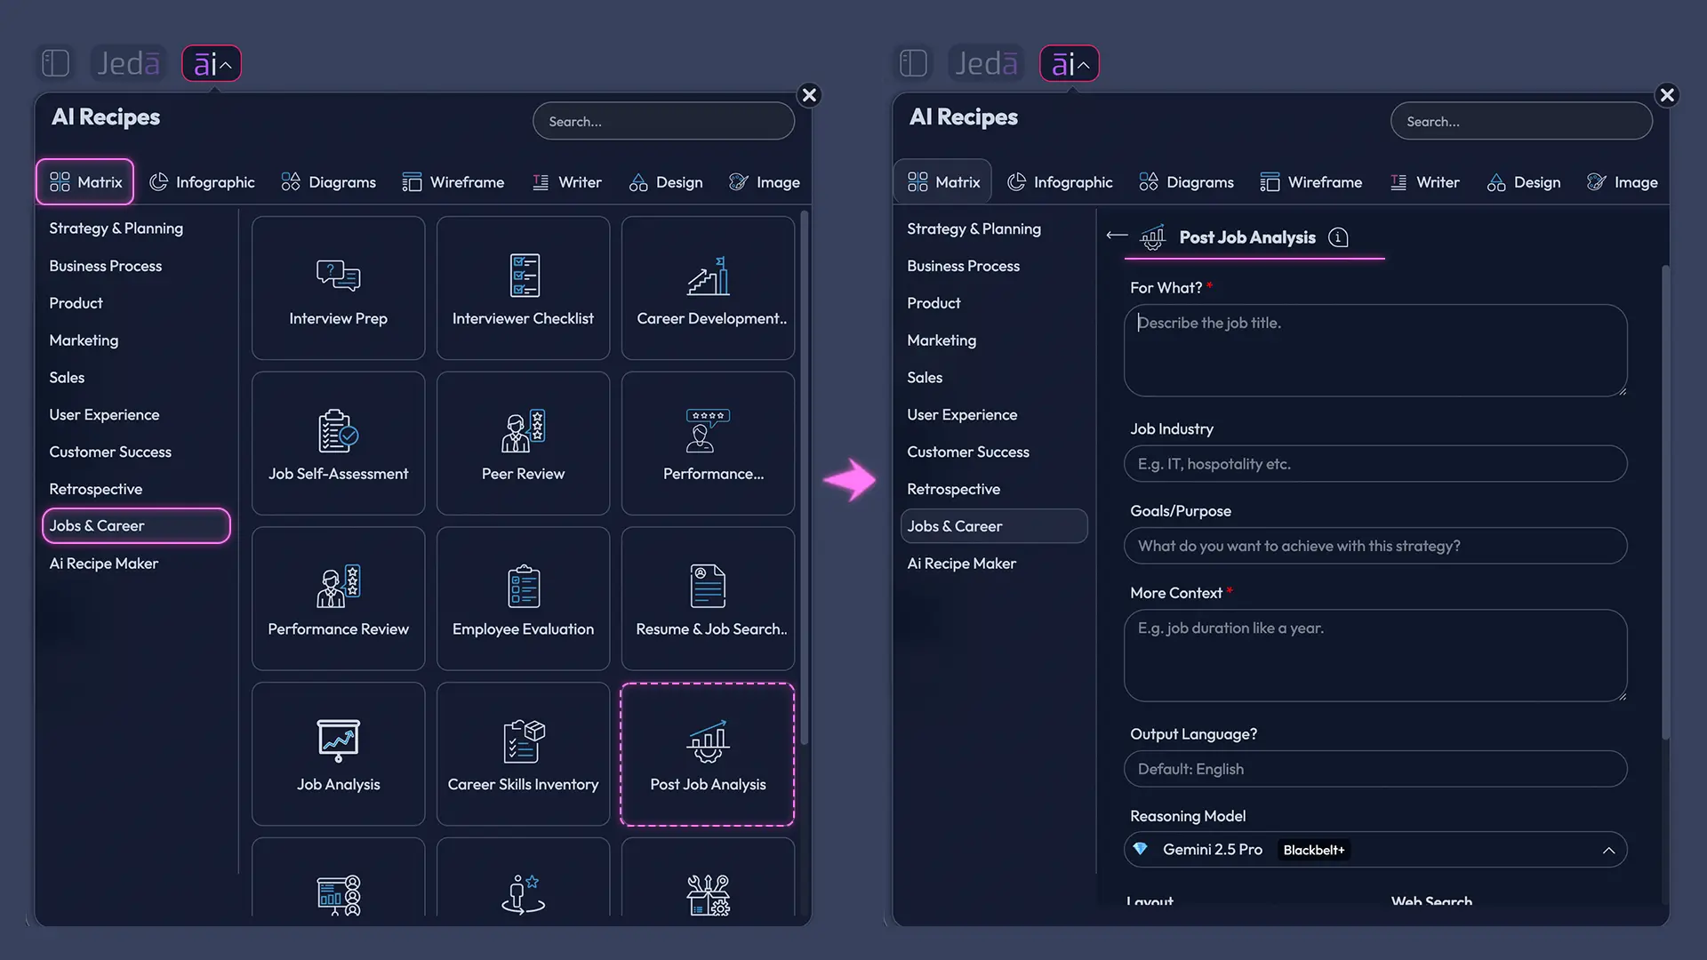Select Sales category in left panel
1707x960 pixels.
[67, 378]
